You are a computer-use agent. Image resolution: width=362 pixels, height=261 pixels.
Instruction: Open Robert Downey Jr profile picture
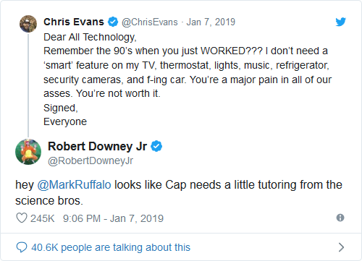pyautogui.click(x=28, y=152)
